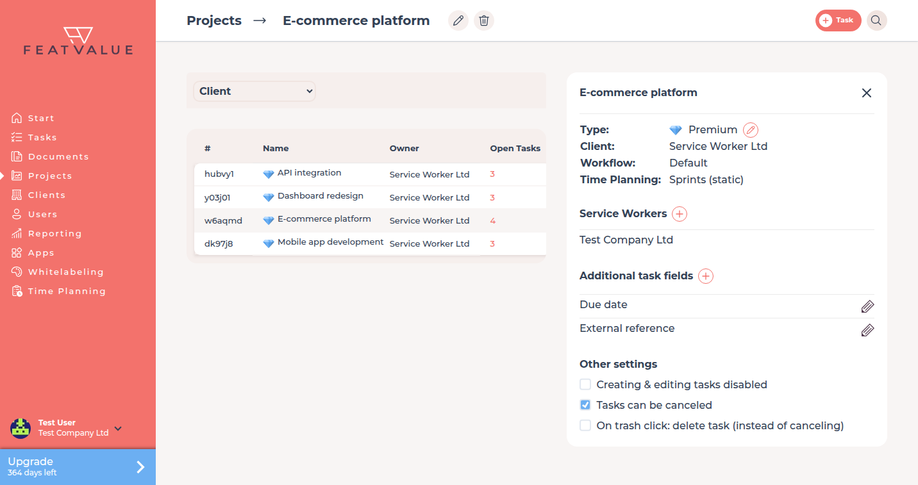
Task: Click the Upgrade 364 days left banner
Action: pyautogui.click(x=78, y=467)
